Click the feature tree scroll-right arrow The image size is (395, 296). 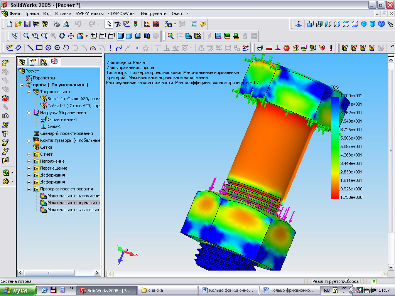point(97,273)
